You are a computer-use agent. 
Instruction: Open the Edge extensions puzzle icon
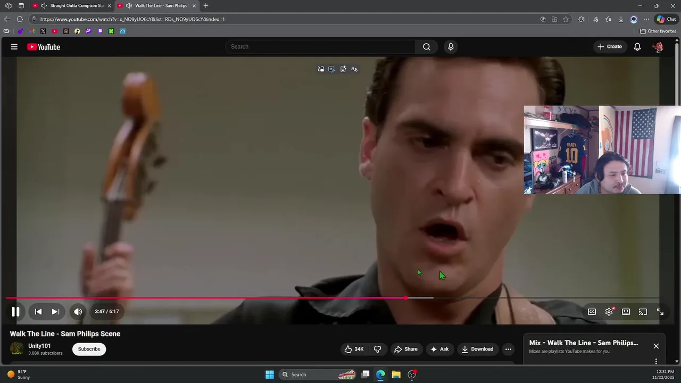pos(581,19)
